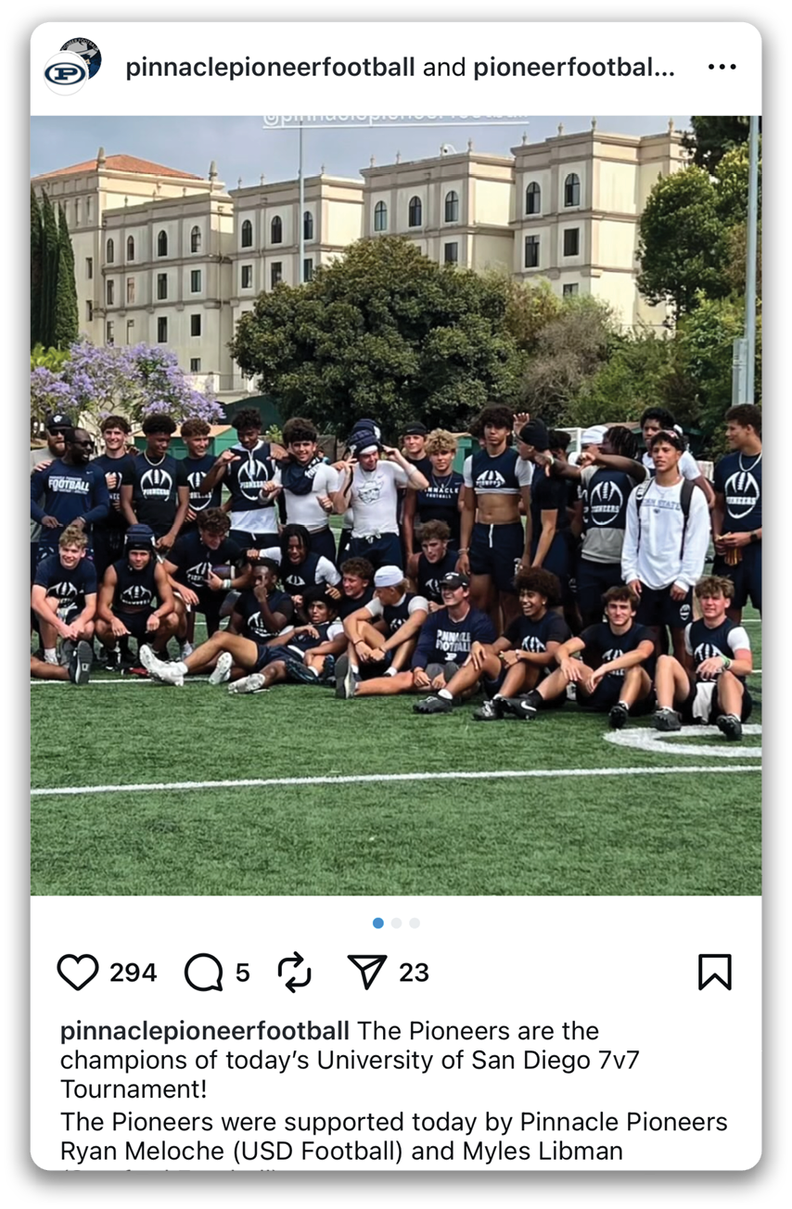This screenshot has width=792, height=1209.
Task: View the 294 likes count
Action: [133, 973]
